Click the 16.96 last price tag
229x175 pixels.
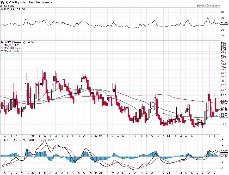(224, 109)
